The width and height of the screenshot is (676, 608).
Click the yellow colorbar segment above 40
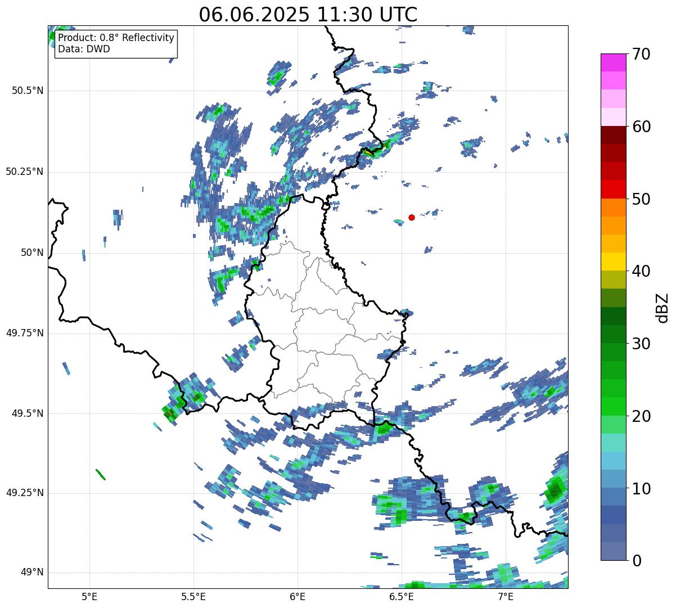click(x=614, y=262)
